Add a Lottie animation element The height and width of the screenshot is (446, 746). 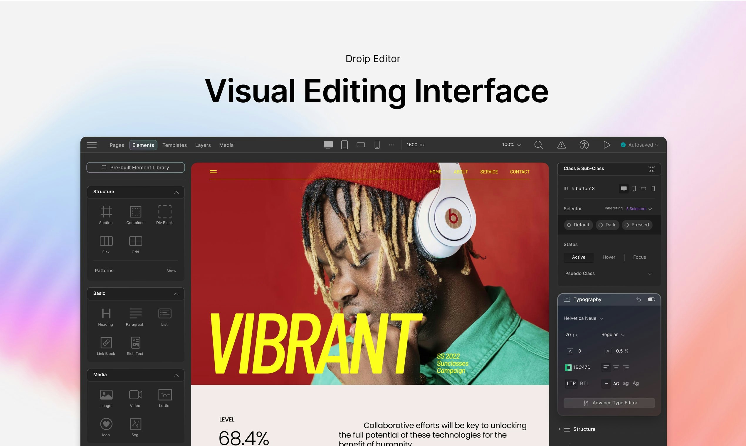(x=164, y=398)
